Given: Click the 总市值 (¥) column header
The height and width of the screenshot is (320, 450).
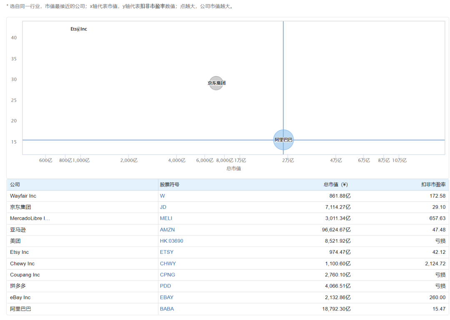Looking at the screenshot, I should (x=335, y=184).
